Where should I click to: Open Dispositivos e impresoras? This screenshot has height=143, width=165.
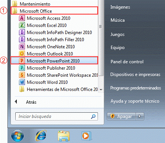coord(135,74)
